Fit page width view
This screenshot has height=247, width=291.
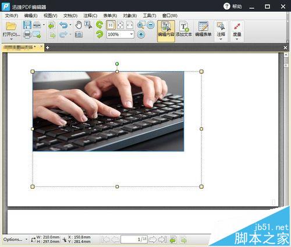pos(130,25)
